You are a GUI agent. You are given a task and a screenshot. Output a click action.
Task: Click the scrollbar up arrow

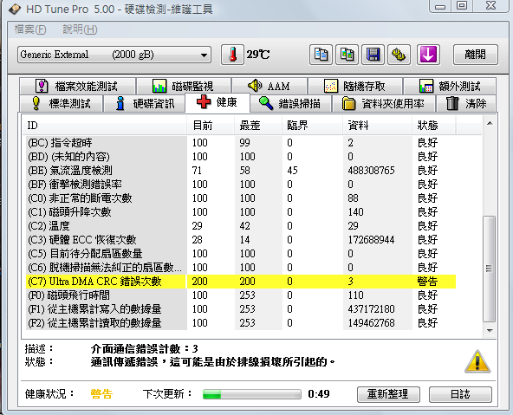click(x=490, y=123)
